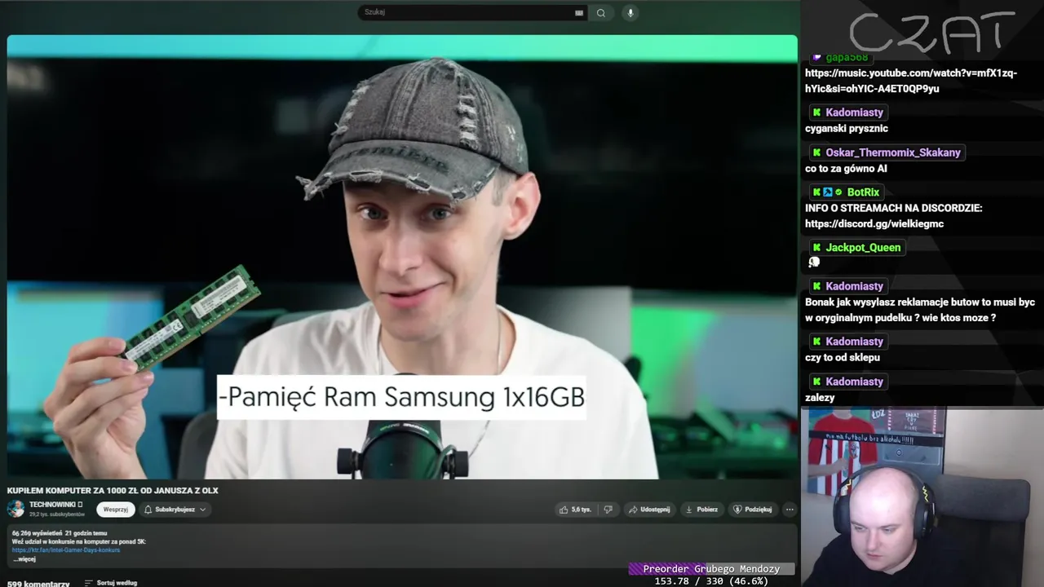Screen dimensions: 1044x587
Task: Expand description with ...więcej
Action: [x=24, y=559]
